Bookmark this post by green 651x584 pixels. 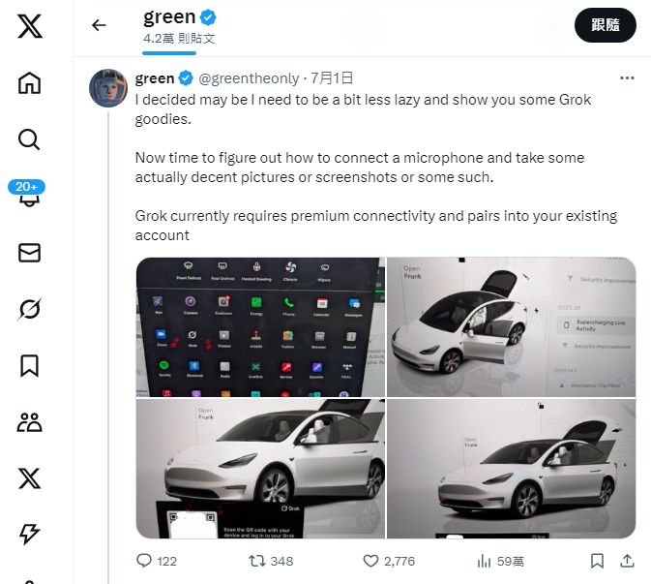[x=597, y=561]
